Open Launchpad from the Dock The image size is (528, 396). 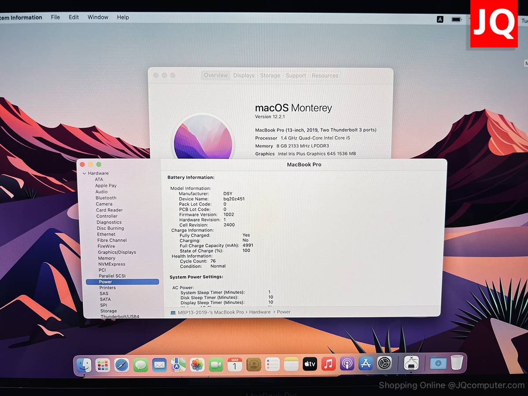tap(103, 364)
